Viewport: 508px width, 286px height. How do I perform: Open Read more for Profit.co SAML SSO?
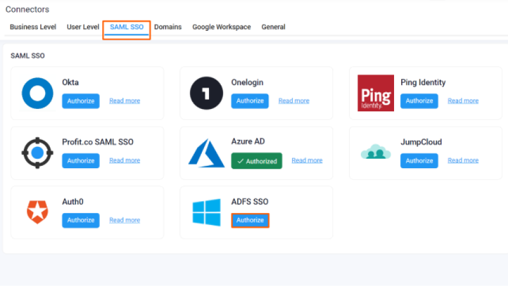(125, 160)
